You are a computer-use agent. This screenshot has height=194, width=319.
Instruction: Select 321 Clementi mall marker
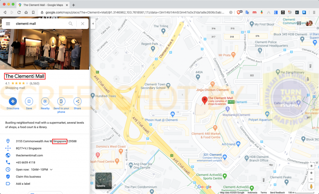click(x=225, y=157)
